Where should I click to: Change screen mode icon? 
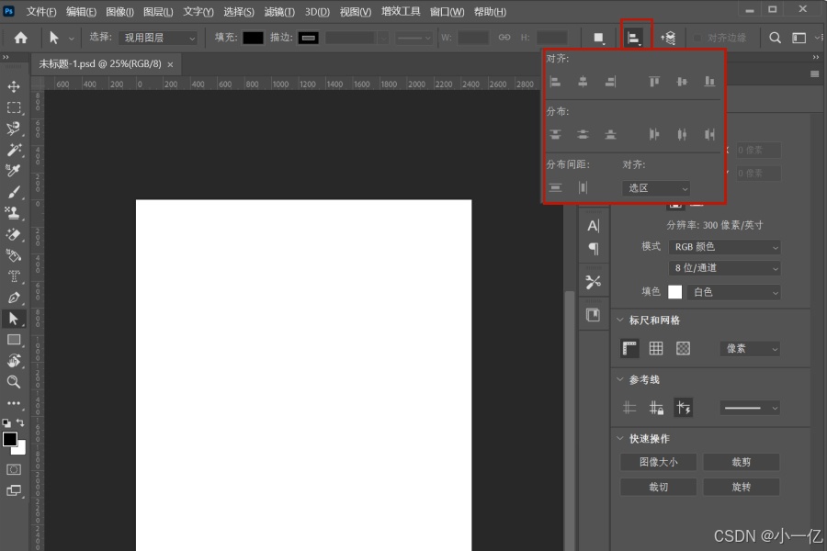14,491
